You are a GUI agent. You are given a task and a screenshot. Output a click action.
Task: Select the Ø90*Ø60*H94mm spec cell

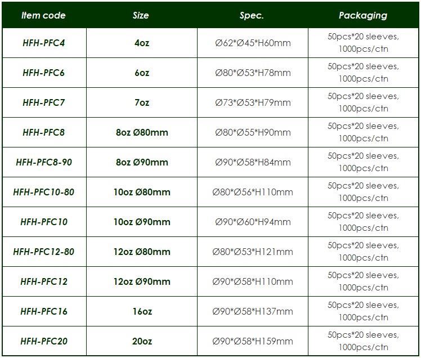pyautogui.click(x=253, y=222)
